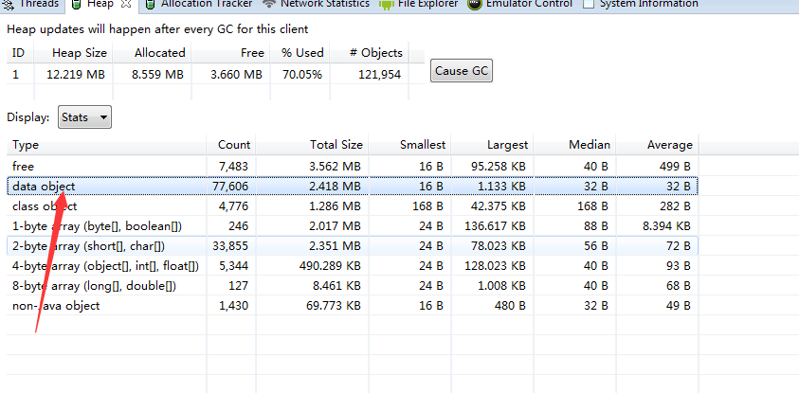
Task: Open the Display Stats dropdown
Action: pyautogui.click(x=85, y=117)
